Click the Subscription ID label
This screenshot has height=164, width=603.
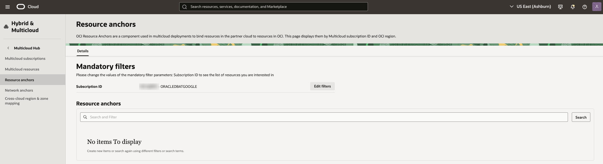[89, 87]
